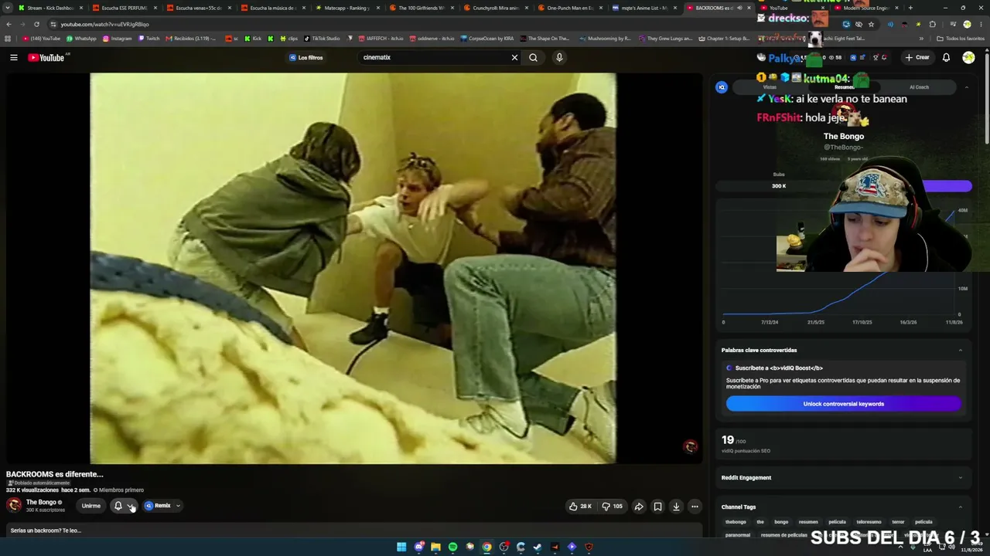This screenshot has height=556, width=990.
Task: Open the account avatar menu
Action: tap(968, 57)
